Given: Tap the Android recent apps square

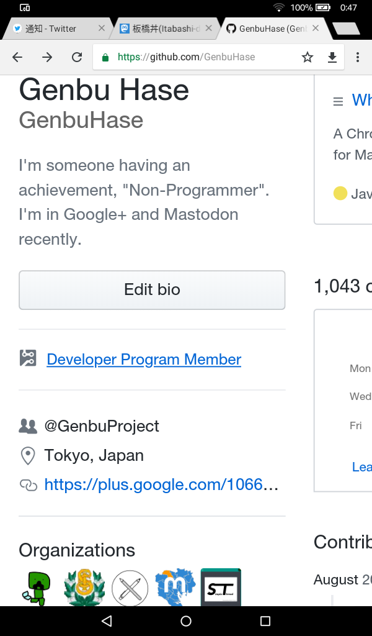Looking at the screenshot, I should [x=265, y=621].
